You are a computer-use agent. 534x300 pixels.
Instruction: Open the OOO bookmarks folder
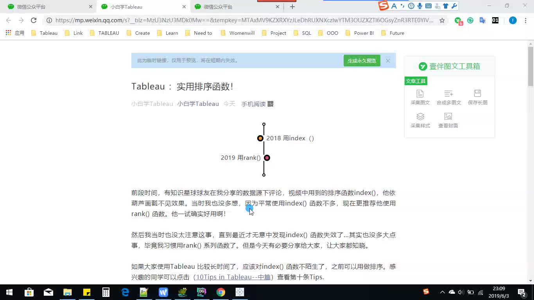(328, 33)
